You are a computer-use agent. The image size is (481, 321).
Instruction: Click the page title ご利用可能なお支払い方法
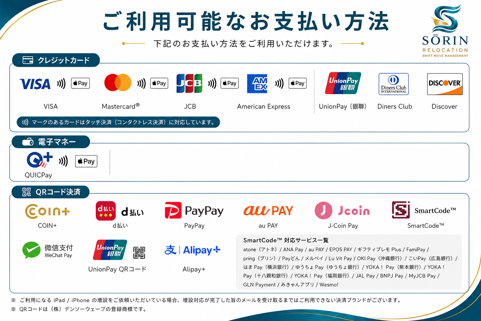click(x=246, y=21)
